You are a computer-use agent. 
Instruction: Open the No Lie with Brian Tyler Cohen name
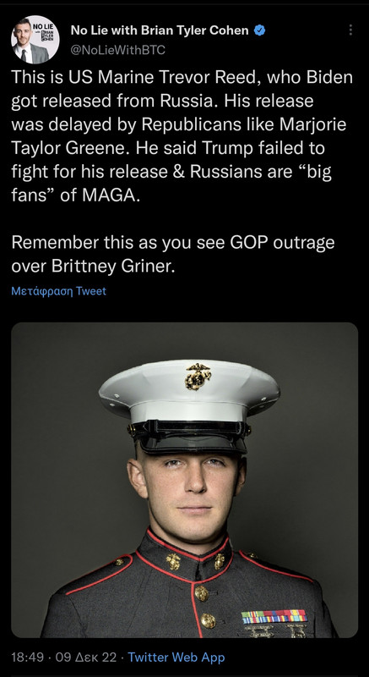click(x=160, y=30)
